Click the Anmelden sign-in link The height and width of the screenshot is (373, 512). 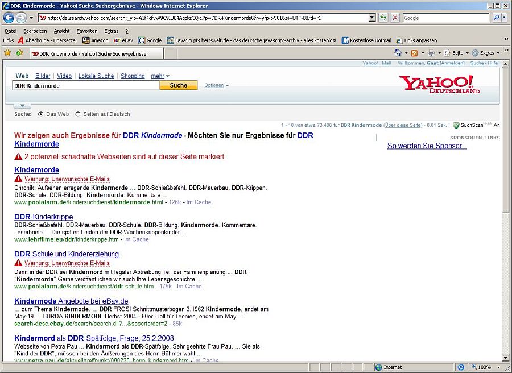[452, 63]
